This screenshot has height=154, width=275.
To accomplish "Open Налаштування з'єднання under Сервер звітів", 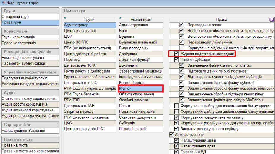I will pos(23,131).
